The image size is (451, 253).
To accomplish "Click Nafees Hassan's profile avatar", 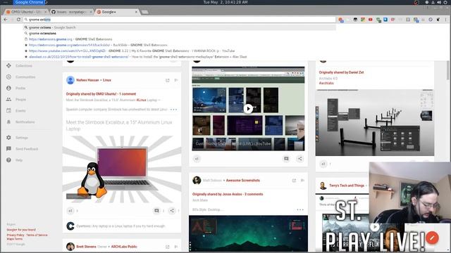I will click(x=70, y=80).
